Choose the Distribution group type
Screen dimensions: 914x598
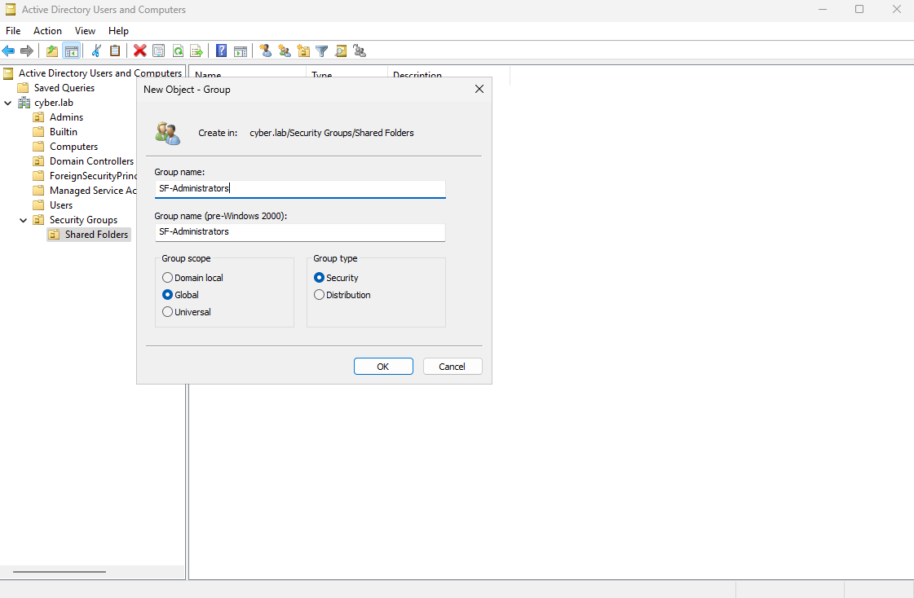point(320,295)
